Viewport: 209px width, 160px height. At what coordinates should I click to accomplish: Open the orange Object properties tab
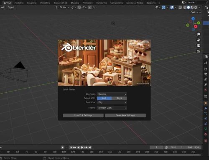[x=206, y=103]
